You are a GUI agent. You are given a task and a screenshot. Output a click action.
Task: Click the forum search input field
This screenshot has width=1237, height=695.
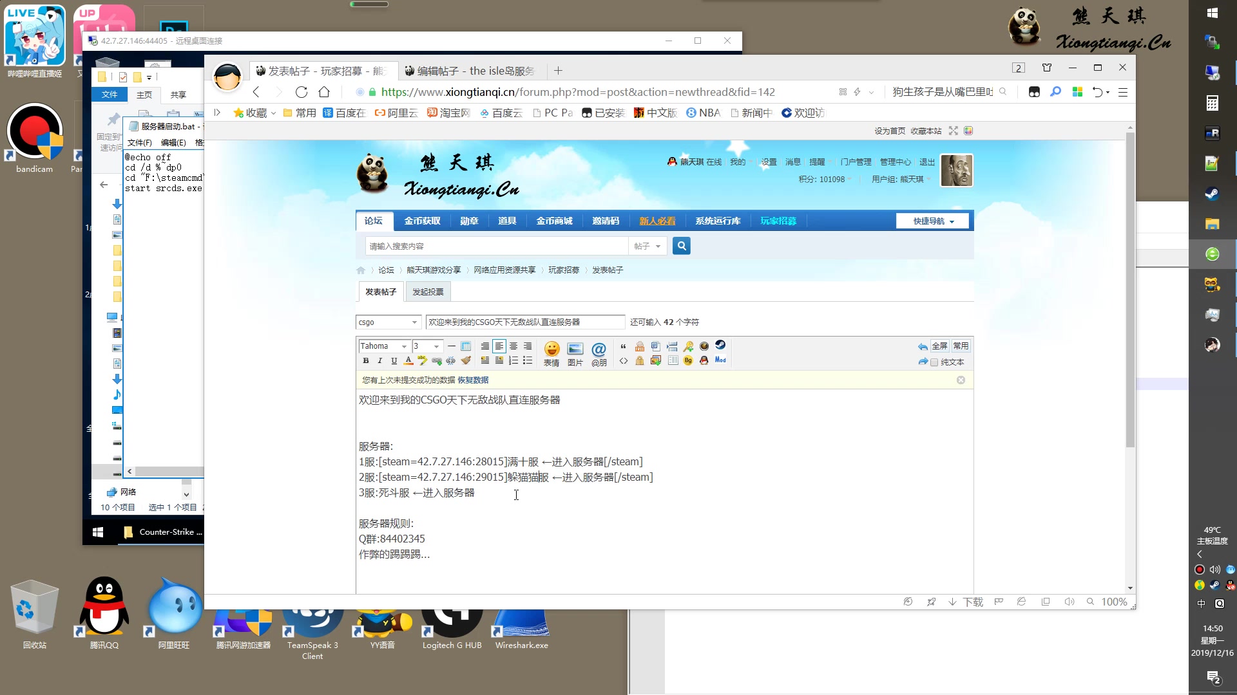(x=496, y=246)
